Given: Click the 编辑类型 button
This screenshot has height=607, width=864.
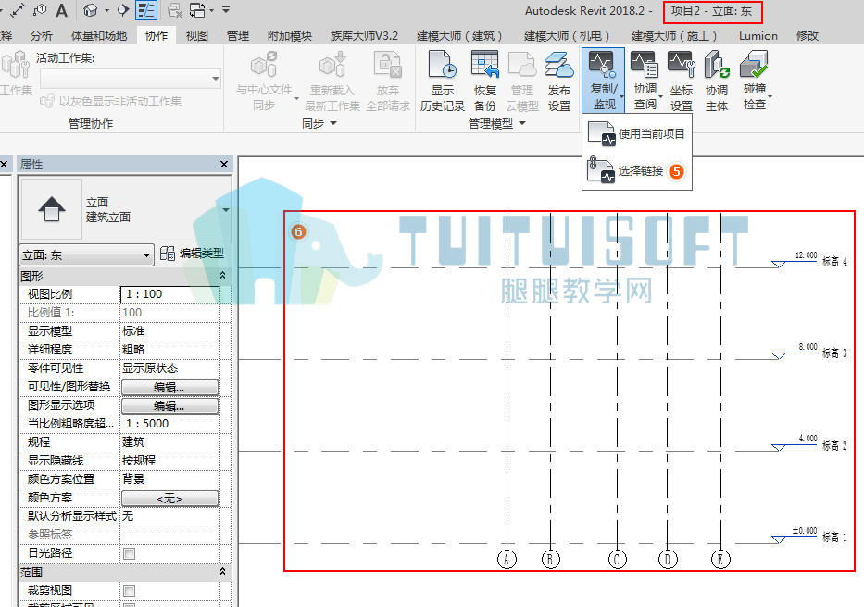Looking at the screenshot, I should 192,254.
